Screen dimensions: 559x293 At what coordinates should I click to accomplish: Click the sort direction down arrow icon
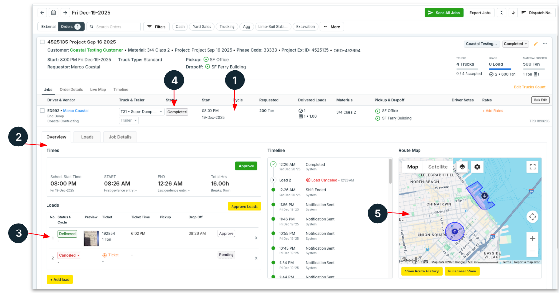(x=513, y=12)
